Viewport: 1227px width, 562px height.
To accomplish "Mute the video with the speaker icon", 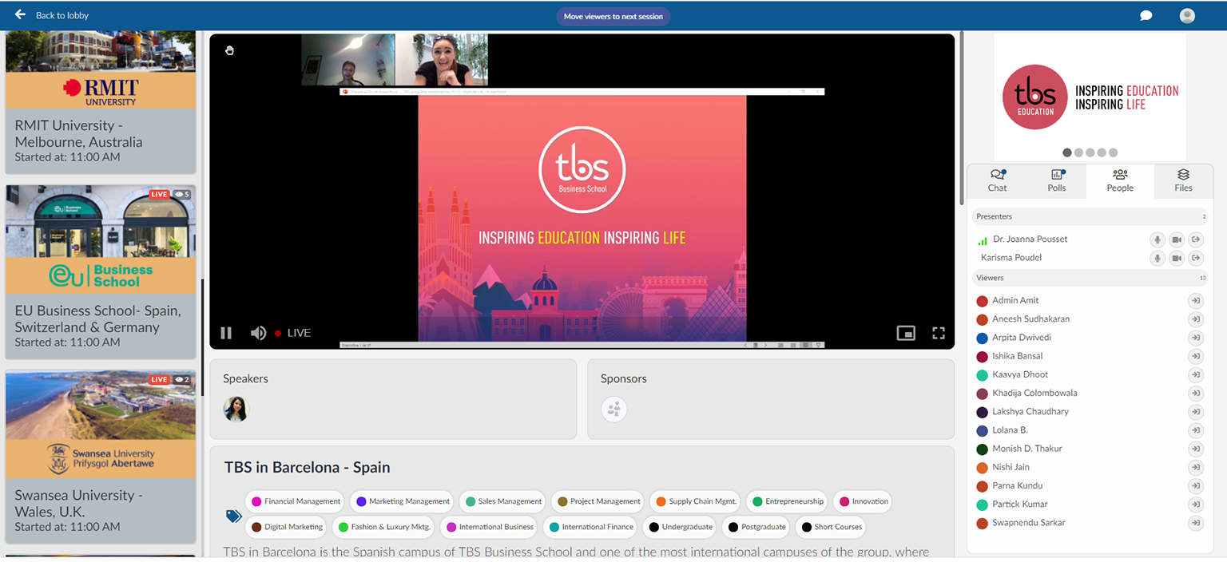I will pyautogui.click(x=258, y=333).
